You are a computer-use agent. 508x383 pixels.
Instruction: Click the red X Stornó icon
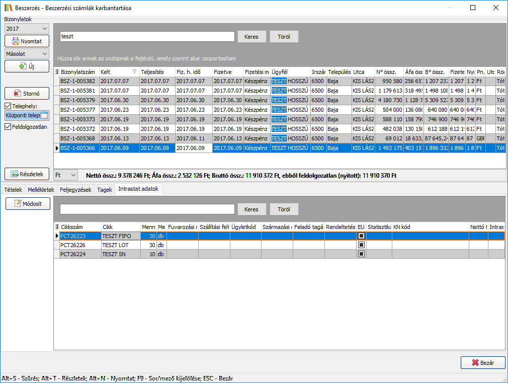coord(17,93)
